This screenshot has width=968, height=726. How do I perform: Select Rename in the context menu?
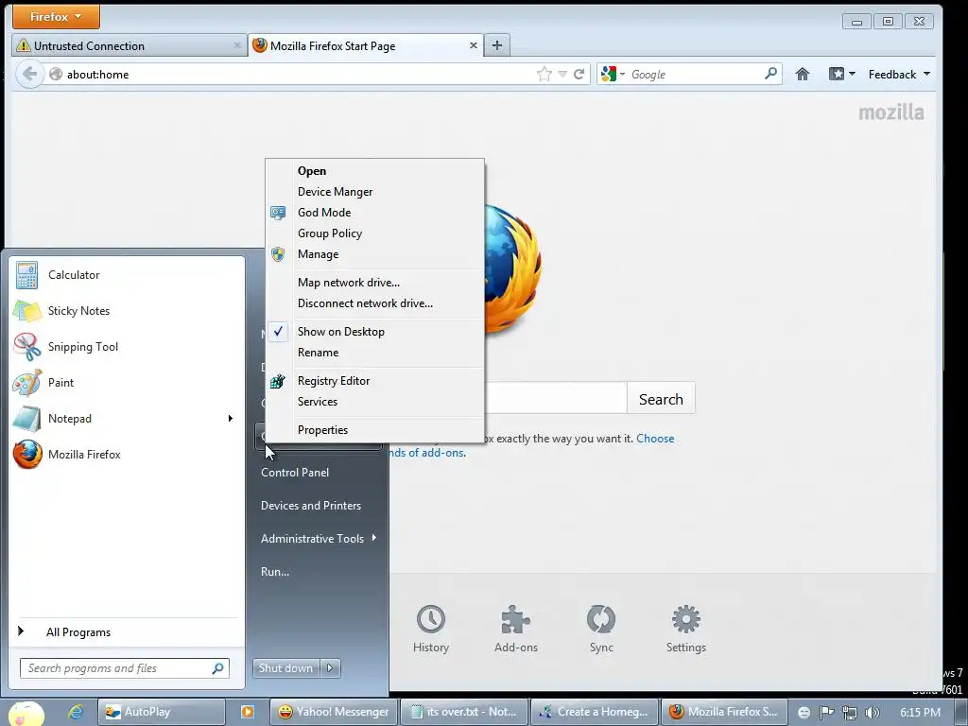[374, 353]
